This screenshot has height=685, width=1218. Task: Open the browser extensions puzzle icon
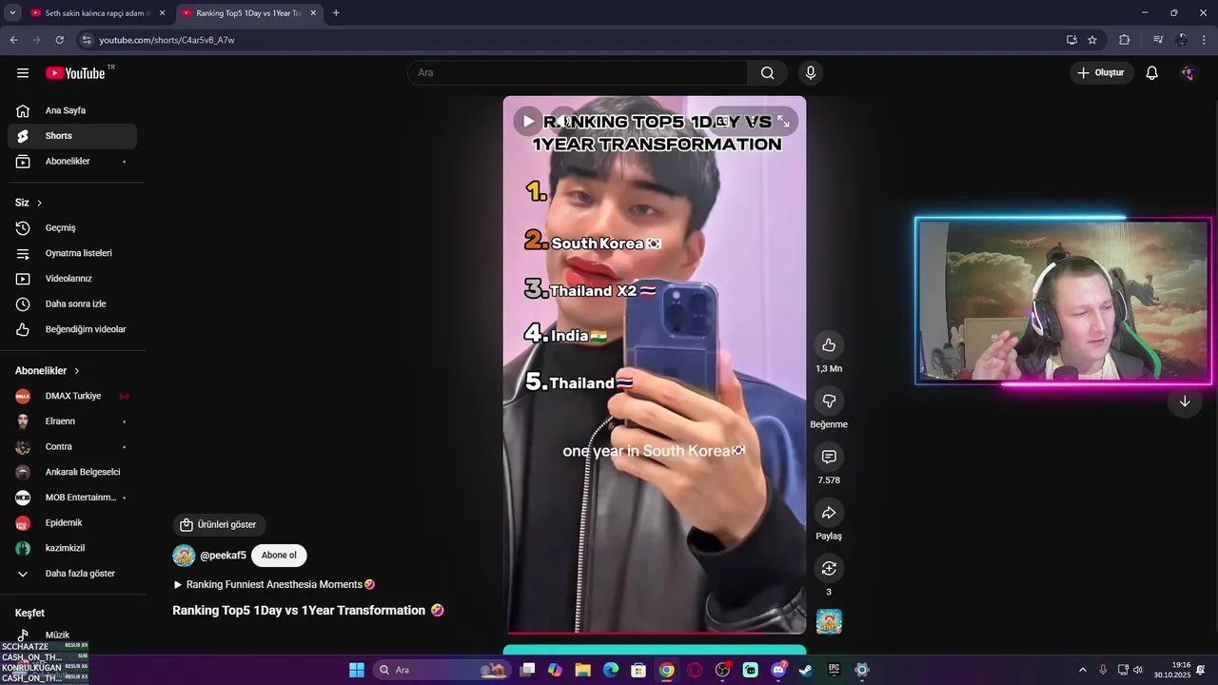point(1124,40)
